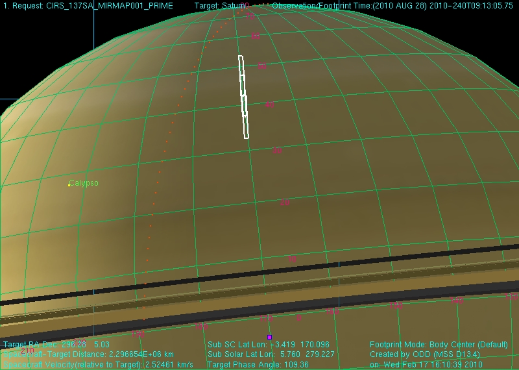This screenshot has height=370, width=519.
Task: Click the Target: Saturn label
Action: 220,6
